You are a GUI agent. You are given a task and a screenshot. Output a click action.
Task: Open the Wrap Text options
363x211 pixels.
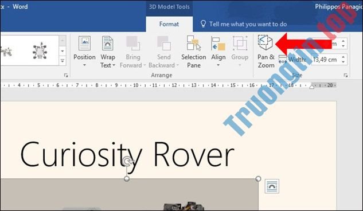click(108, 52)
